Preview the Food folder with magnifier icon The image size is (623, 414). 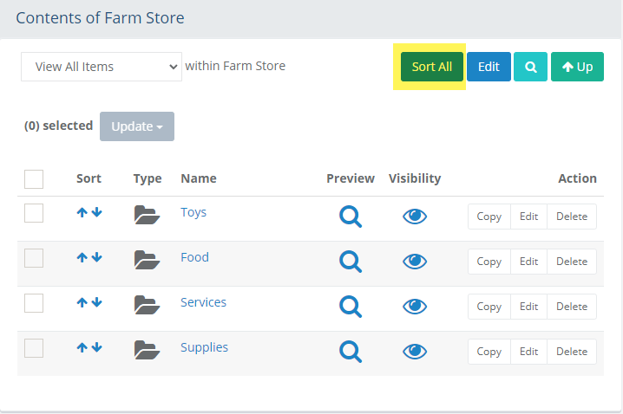350,261
